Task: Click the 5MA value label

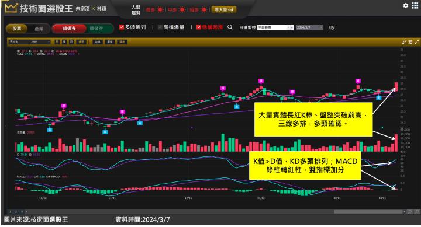Action: 25,54
